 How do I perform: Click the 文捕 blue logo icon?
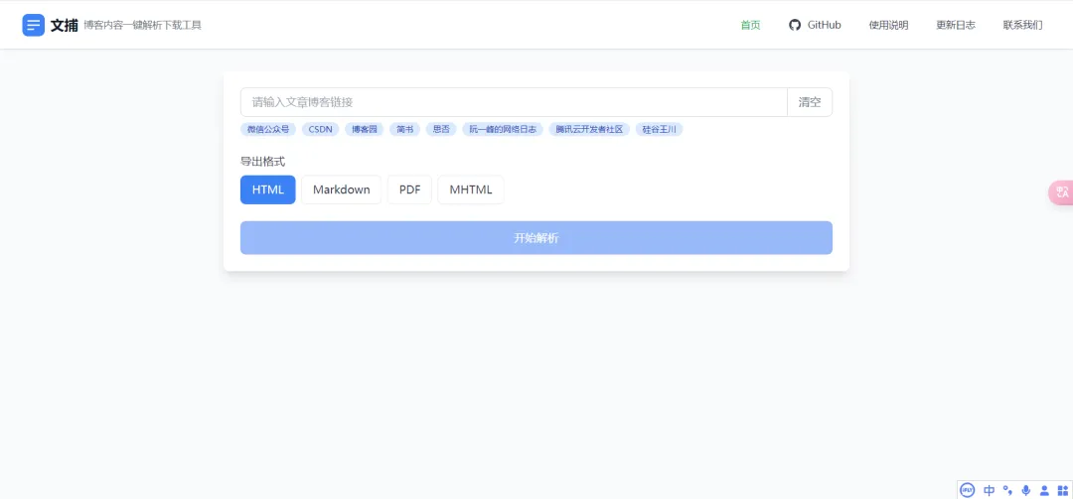pos(34,25)
